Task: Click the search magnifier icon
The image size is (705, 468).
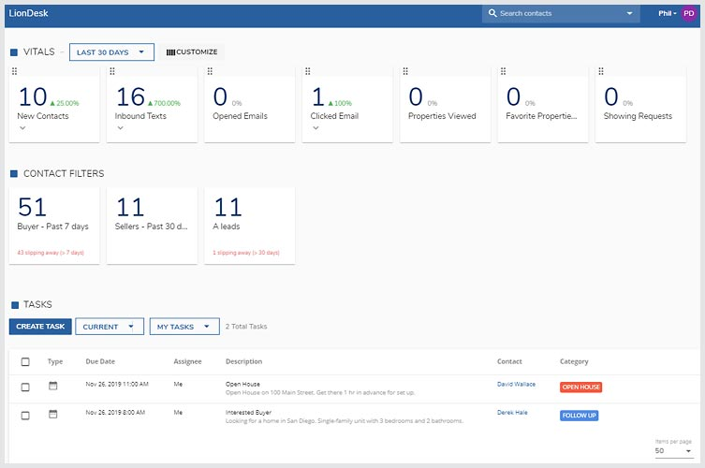Action: coord(492,14)
